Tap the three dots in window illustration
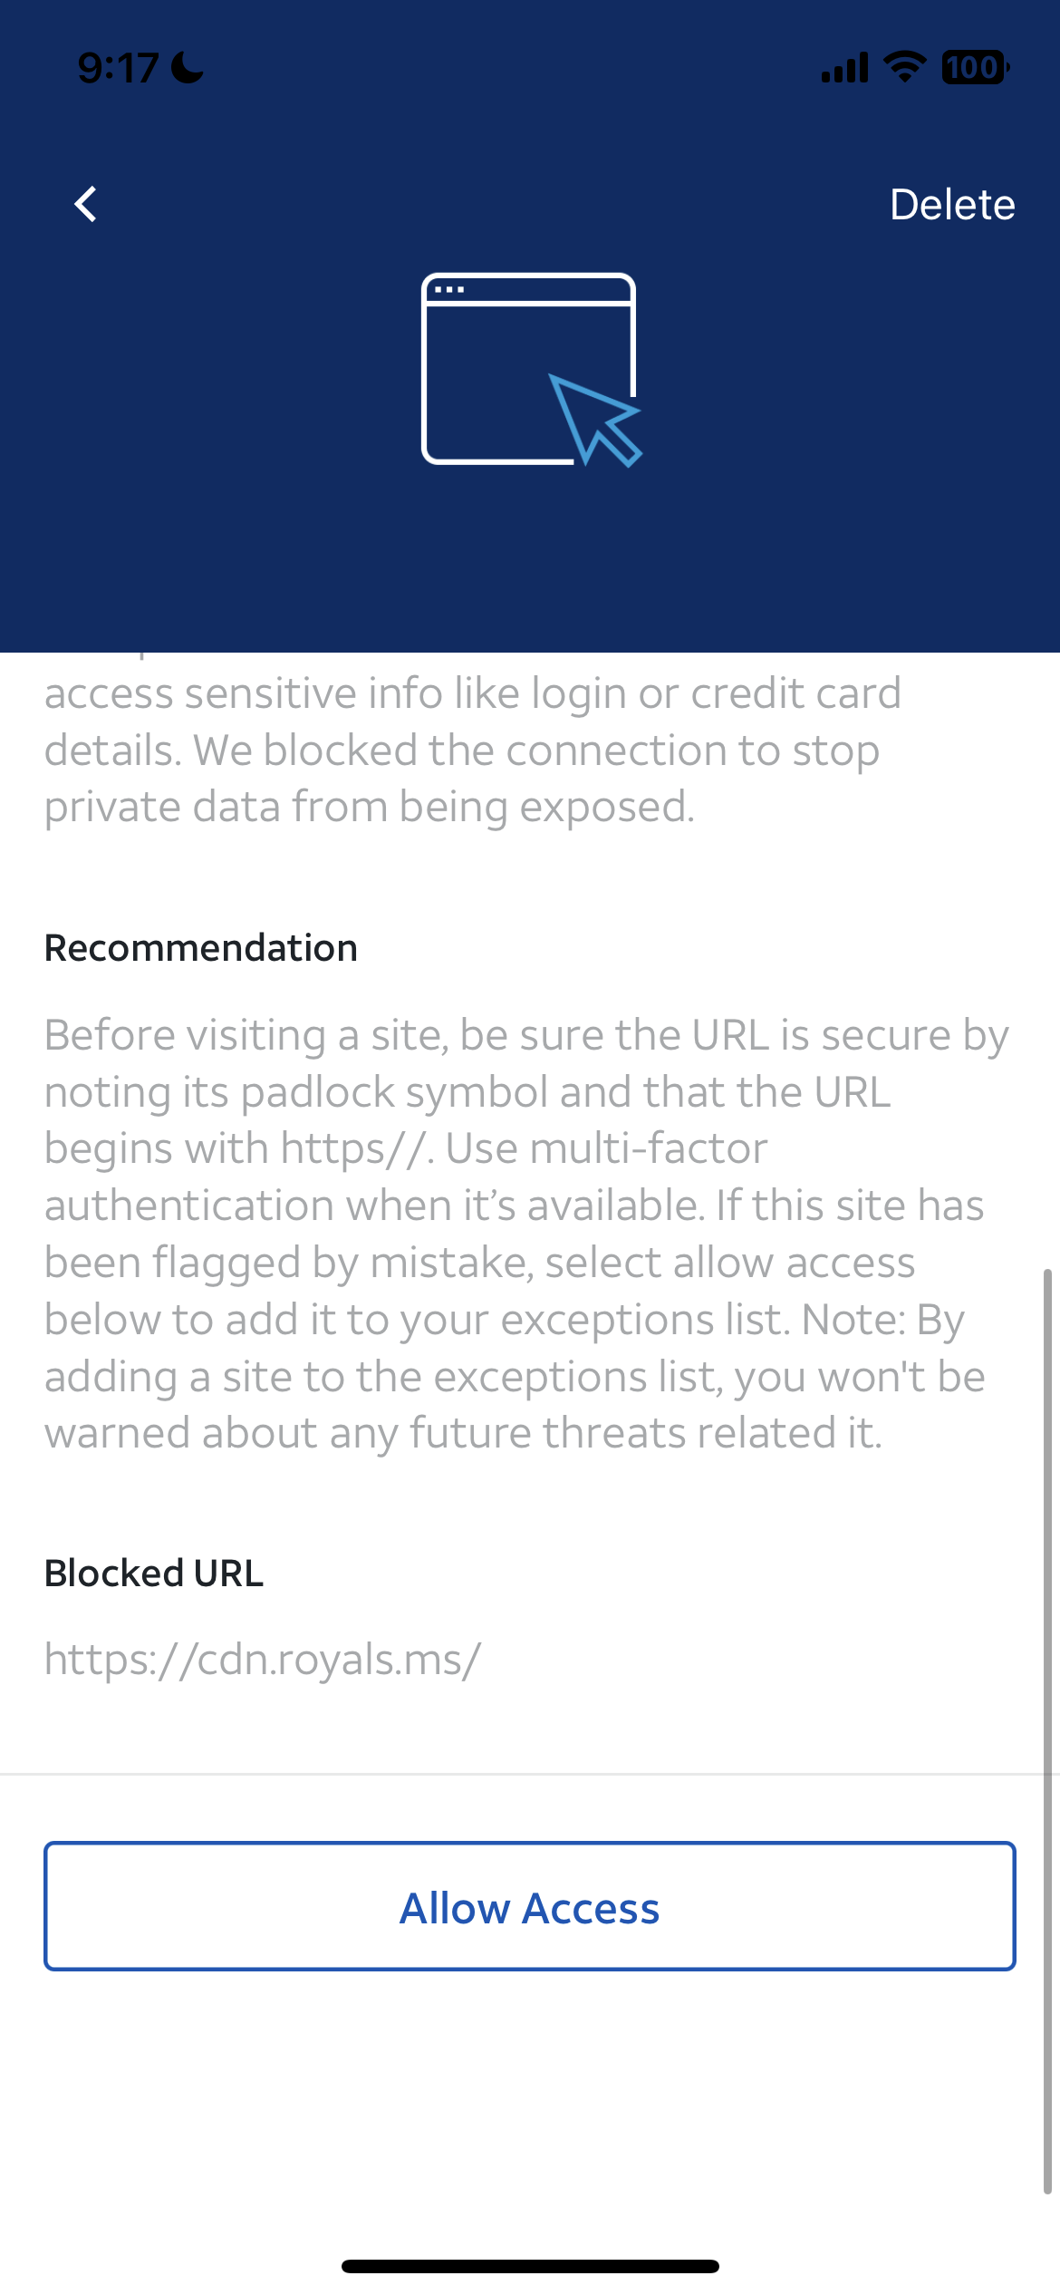The height and width of the screenshot is (2295, 1060). click(x=448, y=290)
